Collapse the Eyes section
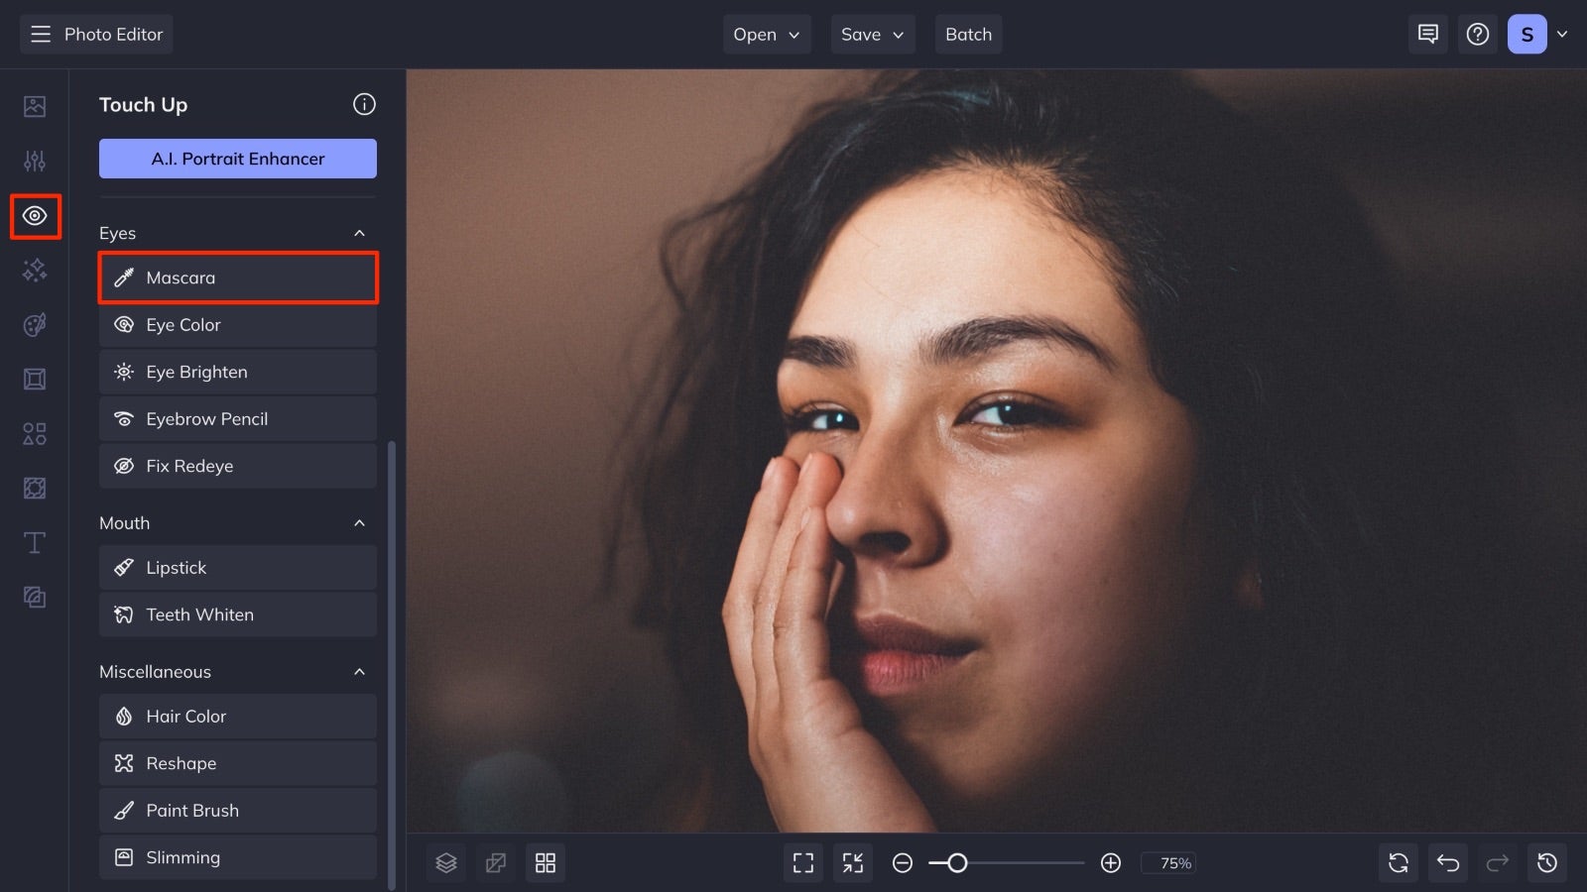Image resolution: width=1587 pixels, height=892 pixels. click(359, 233)
